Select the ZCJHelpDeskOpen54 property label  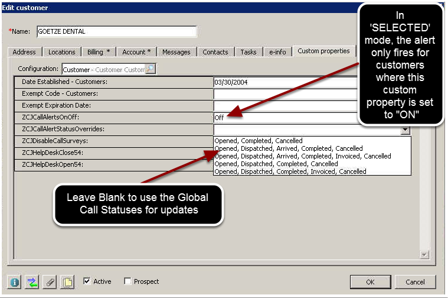tap(53, 164)
